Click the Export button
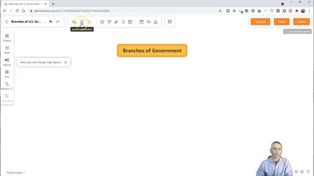This screenshot has height=176, width=314. click(301, 22)
